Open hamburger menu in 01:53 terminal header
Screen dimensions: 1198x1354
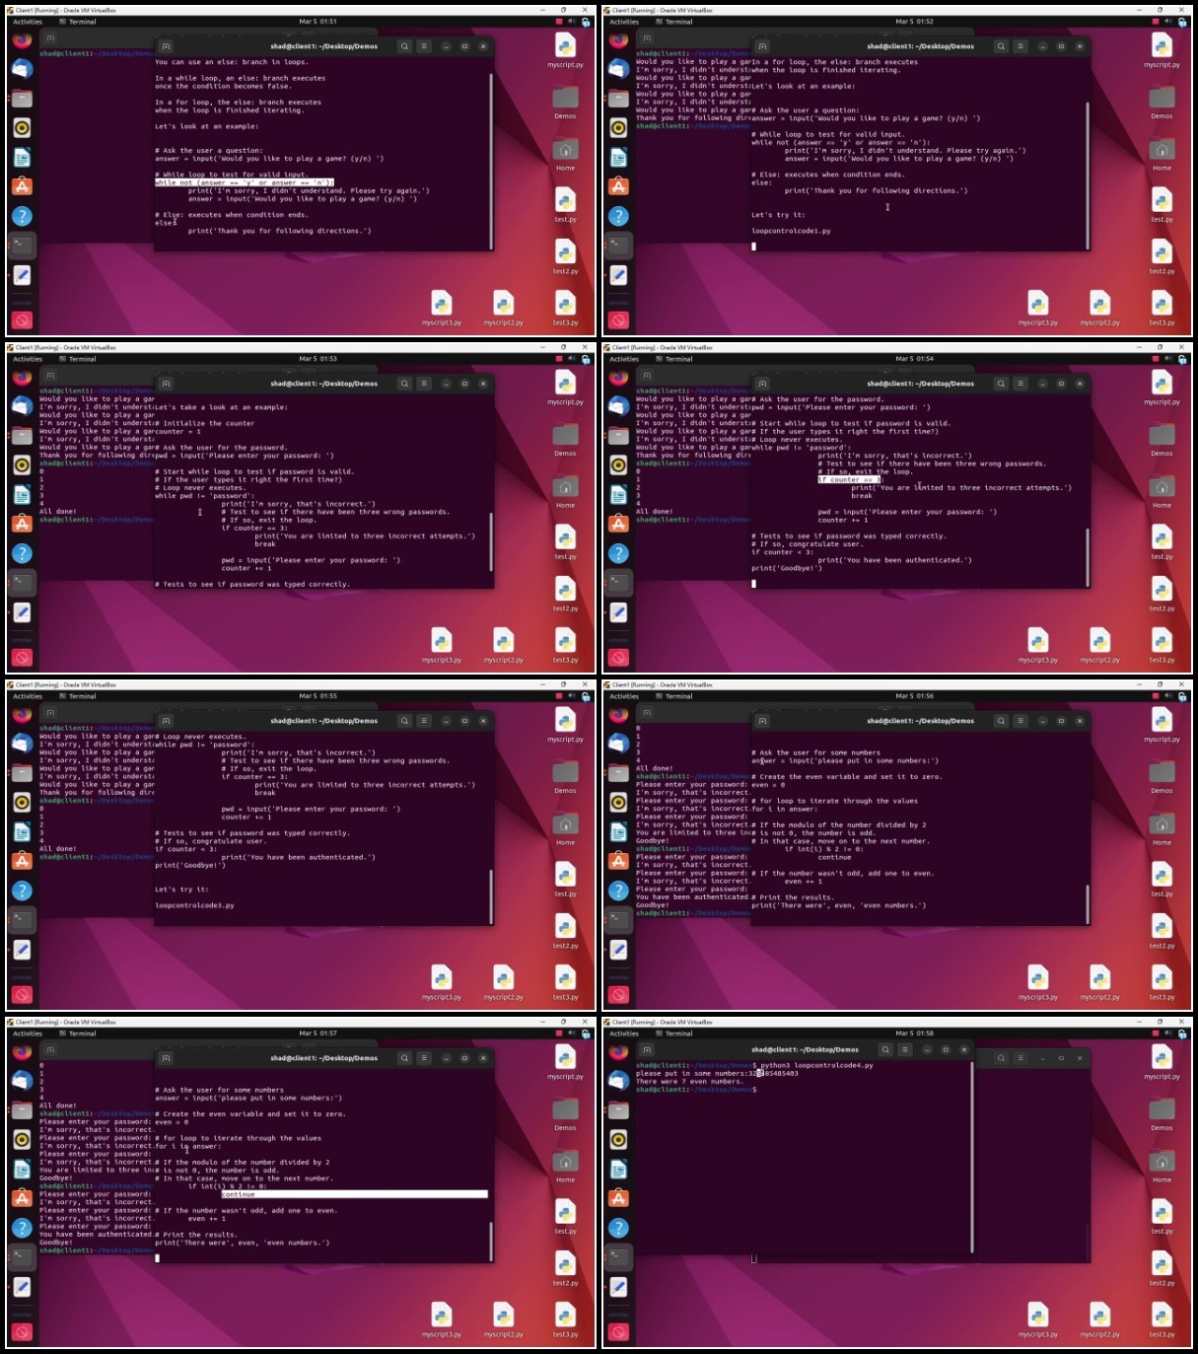[424, 384]
